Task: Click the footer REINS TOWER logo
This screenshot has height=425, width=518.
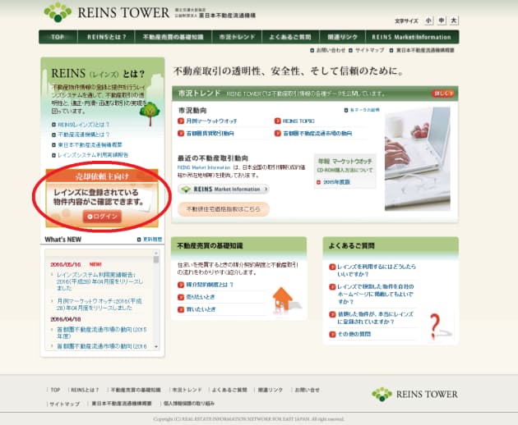Action: pyautogui.click(x=414, y=395)
